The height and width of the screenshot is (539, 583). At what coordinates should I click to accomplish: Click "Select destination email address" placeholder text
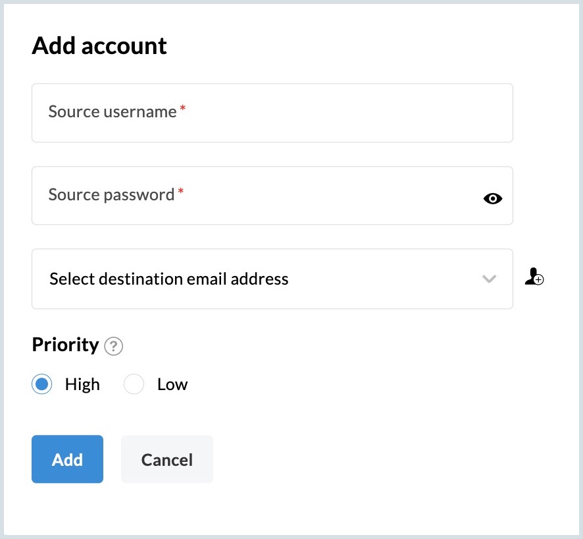tap(169, 279)
